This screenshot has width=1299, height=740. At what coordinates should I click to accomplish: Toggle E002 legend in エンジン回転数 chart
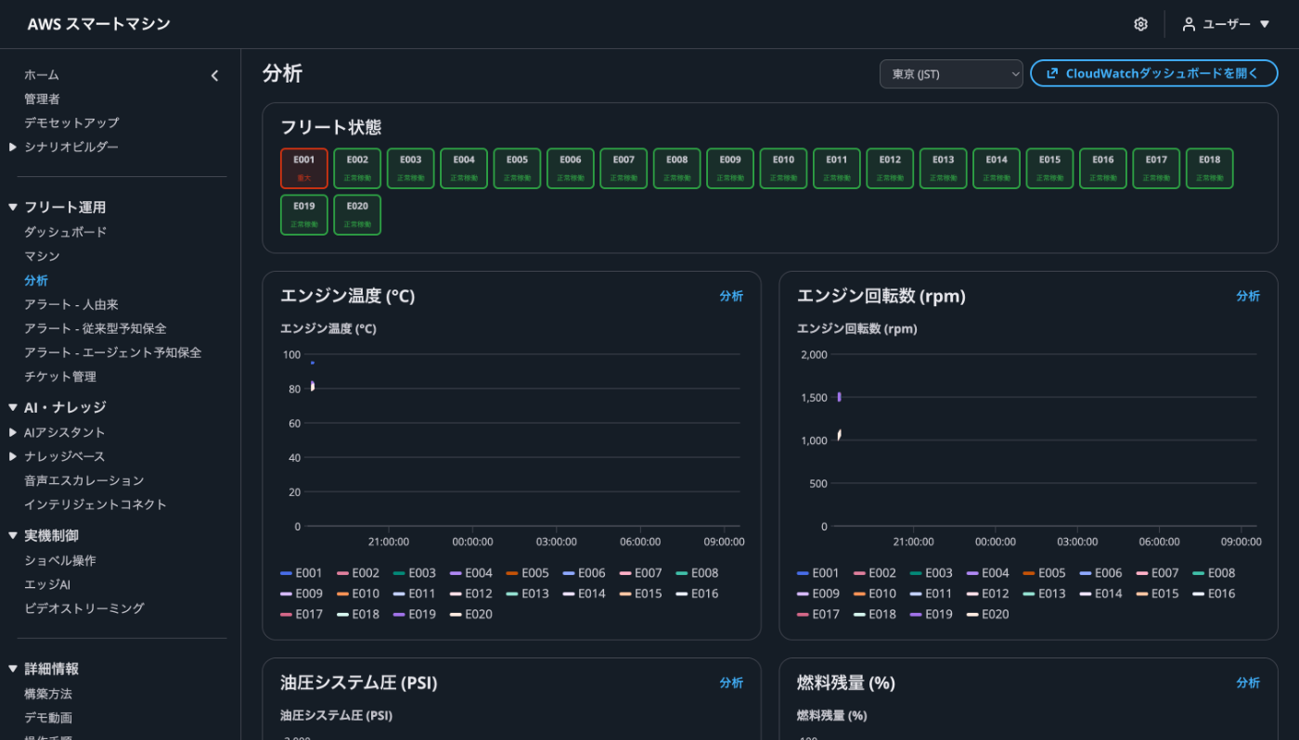875,573
